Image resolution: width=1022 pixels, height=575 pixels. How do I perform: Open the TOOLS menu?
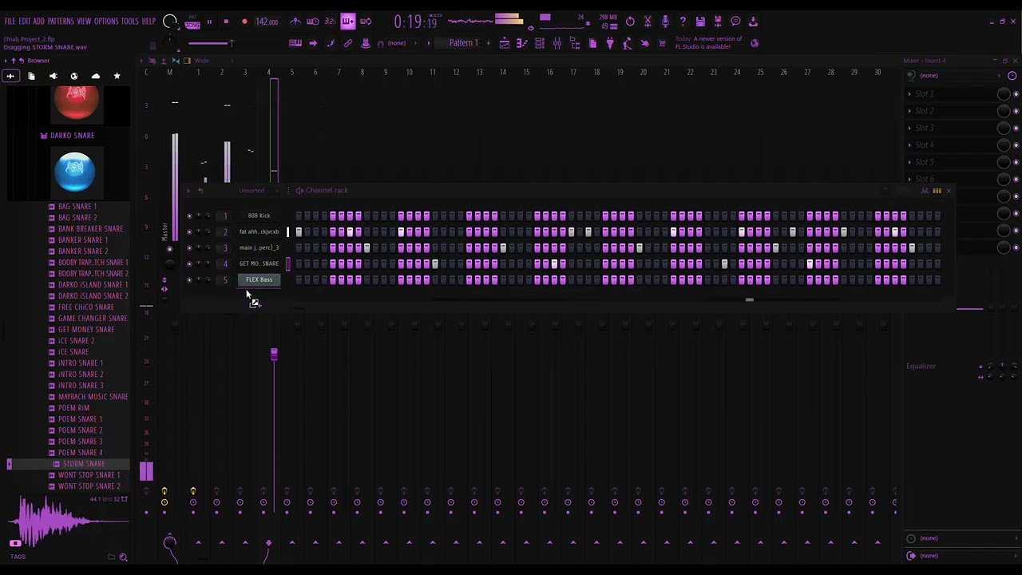tap(130, 22)
